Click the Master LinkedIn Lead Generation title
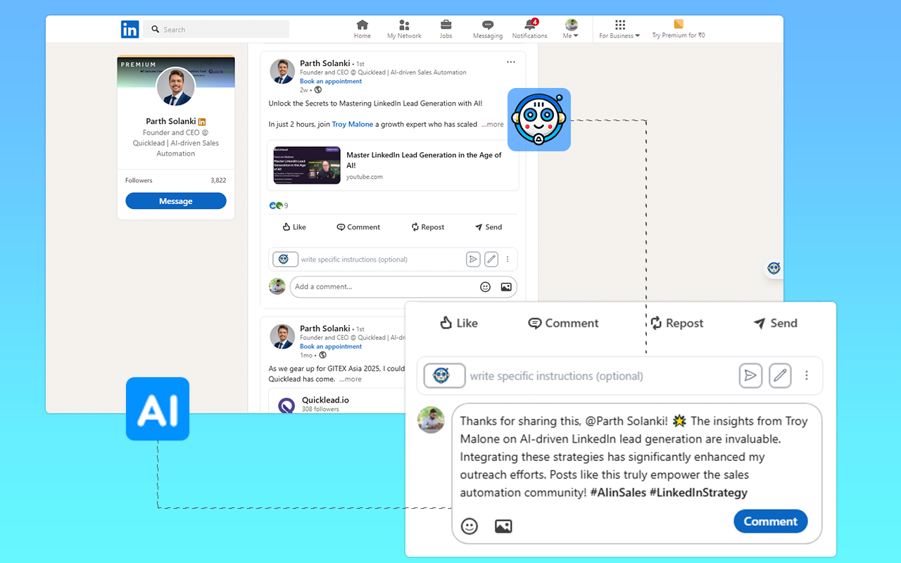Screen dimensions: 901x563 click(x=424, y=160)
